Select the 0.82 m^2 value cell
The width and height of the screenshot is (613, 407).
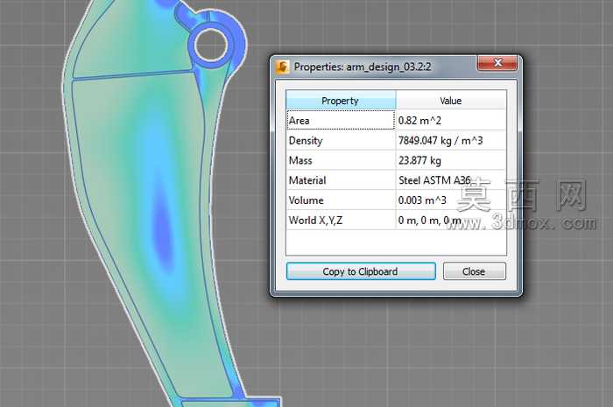pos(451,120)
